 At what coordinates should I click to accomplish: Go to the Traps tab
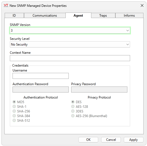103,16
